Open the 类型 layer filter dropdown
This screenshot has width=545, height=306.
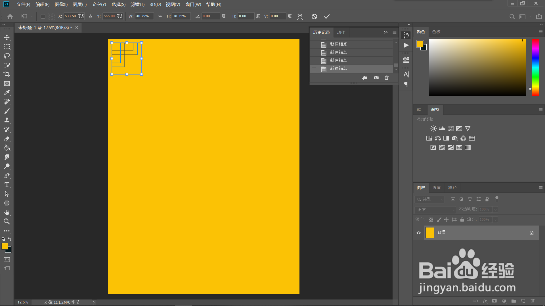tap(430, 199)
